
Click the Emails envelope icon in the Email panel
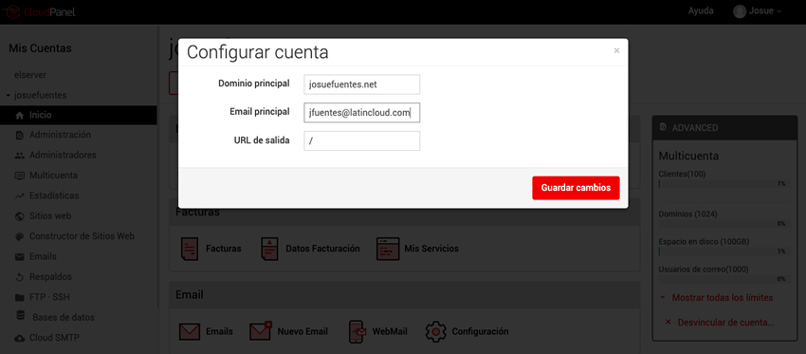[189, 331]
